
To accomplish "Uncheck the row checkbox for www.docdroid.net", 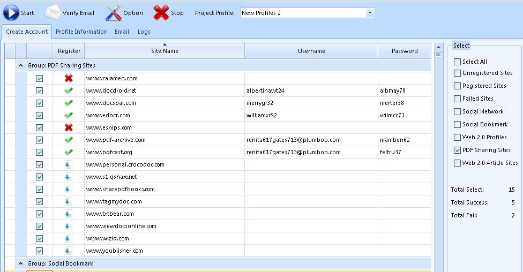I will 39,90.
